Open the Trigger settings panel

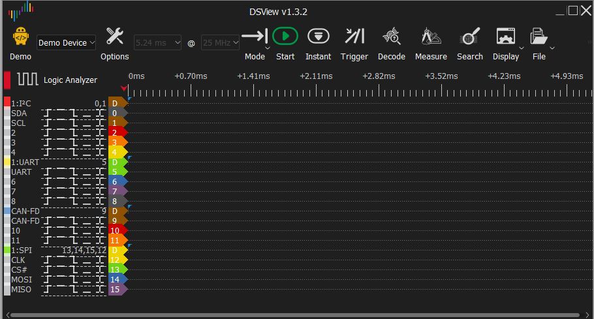[x=354, y=37]
